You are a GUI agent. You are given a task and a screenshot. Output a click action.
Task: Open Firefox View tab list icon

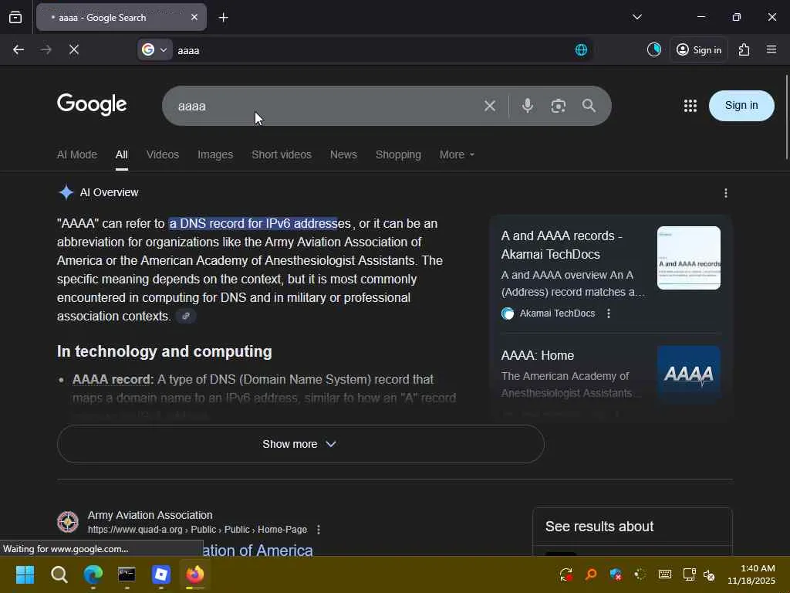15,17
